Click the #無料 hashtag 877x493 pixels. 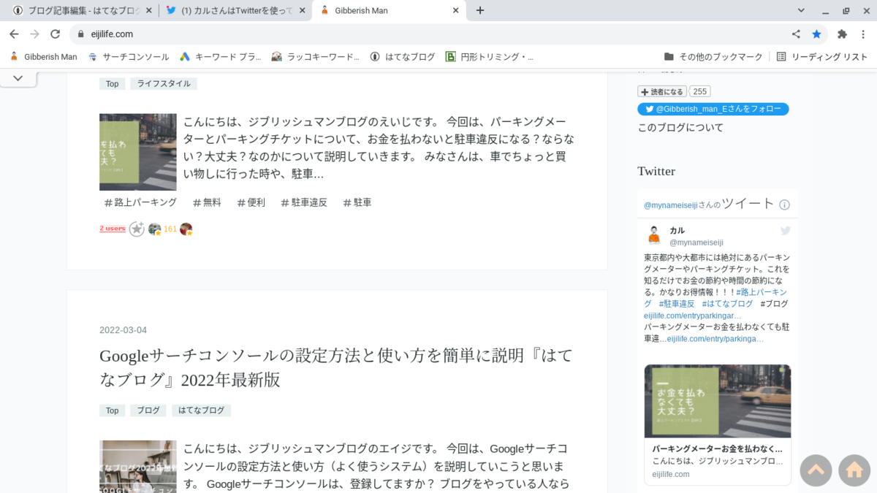(x=207, y=202)
